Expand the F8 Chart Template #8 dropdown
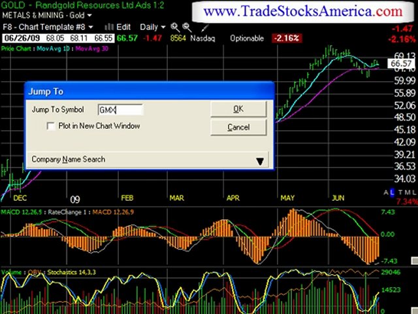 pos(48,27)
